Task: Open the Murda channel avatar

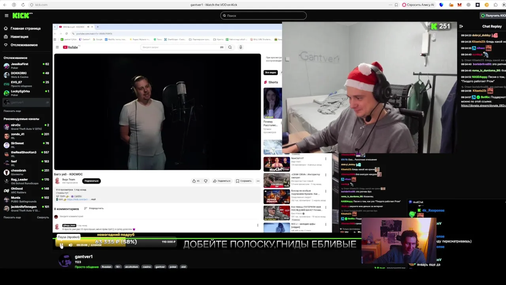Action: click(6, 199)
